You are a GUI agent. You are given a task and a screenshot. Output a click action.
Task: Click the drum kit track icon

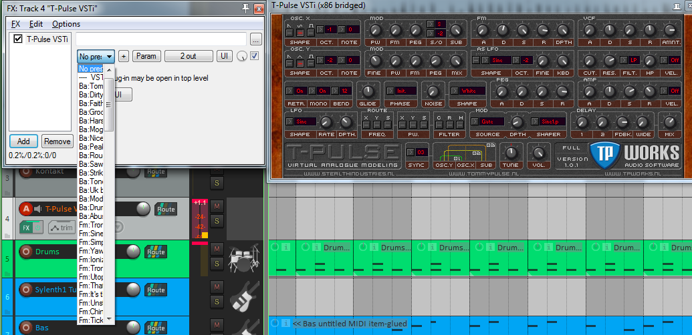click(243, 258)
